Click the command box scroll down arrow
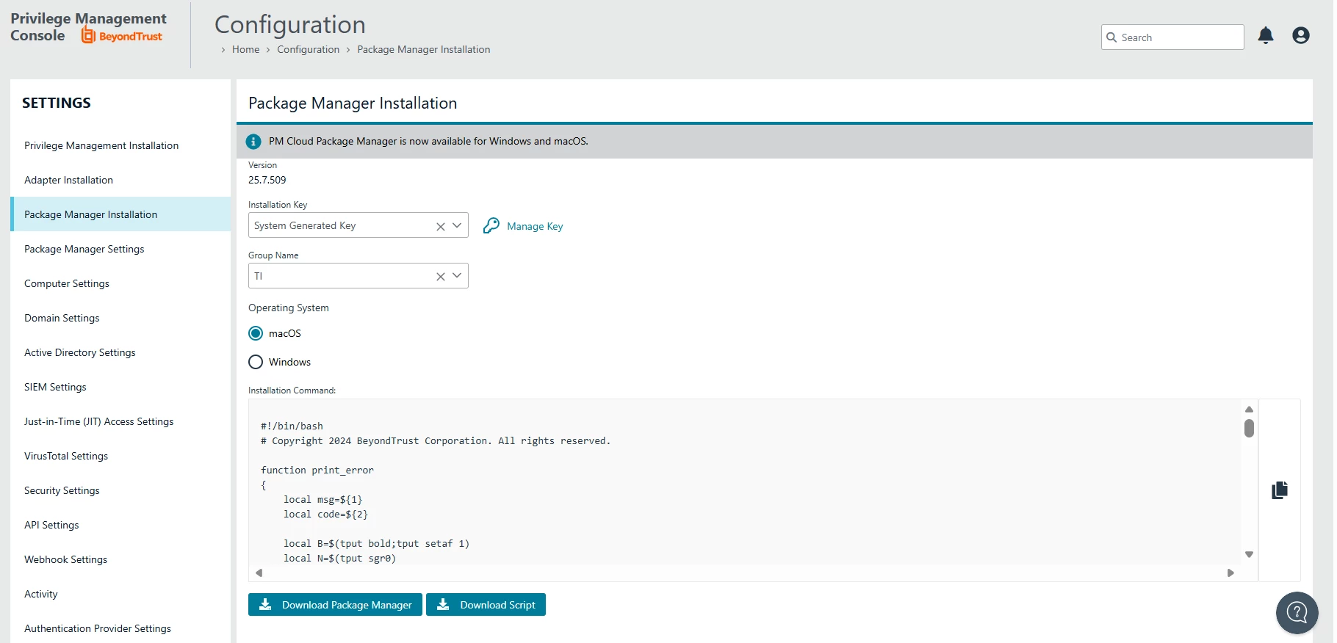This screenshot has height=643, width=1337. (1249, 555)
